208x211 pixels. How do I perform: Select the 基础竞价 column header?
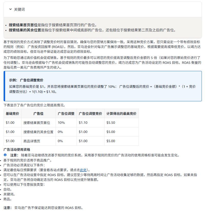(x=12, y=113)
